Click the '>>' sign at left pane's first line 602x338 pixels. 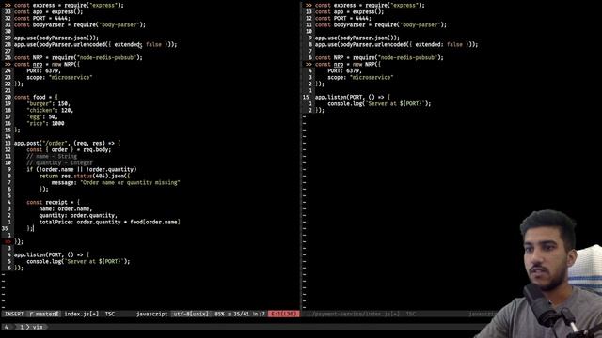coord(8,6)
